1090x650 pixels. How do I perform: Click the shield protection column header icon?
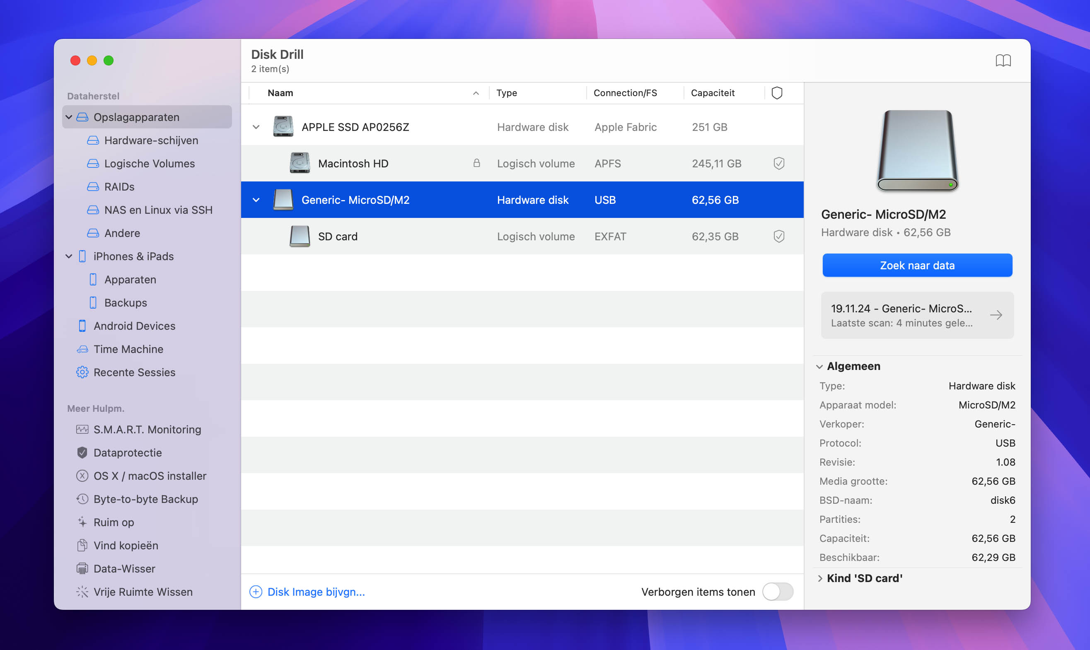pos(776,93)
